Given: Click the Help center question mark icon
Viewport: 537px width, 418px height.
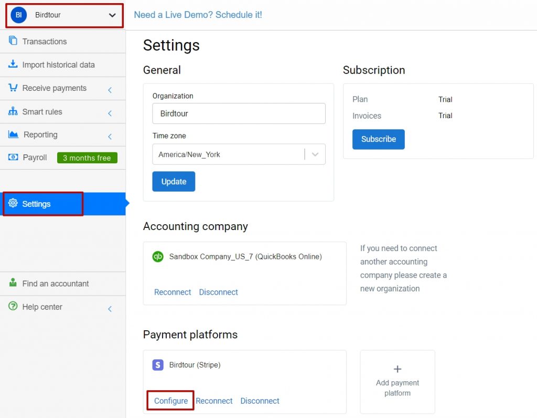Looking at the screenshot, I should click(13, 306).
